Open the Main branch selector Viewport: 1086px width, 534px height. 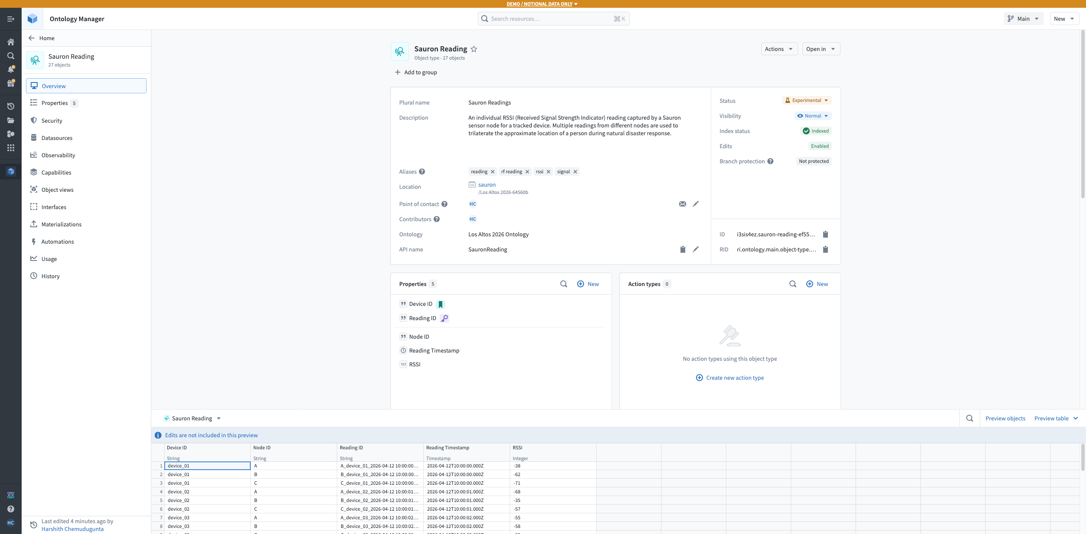tap(1023, 19)
